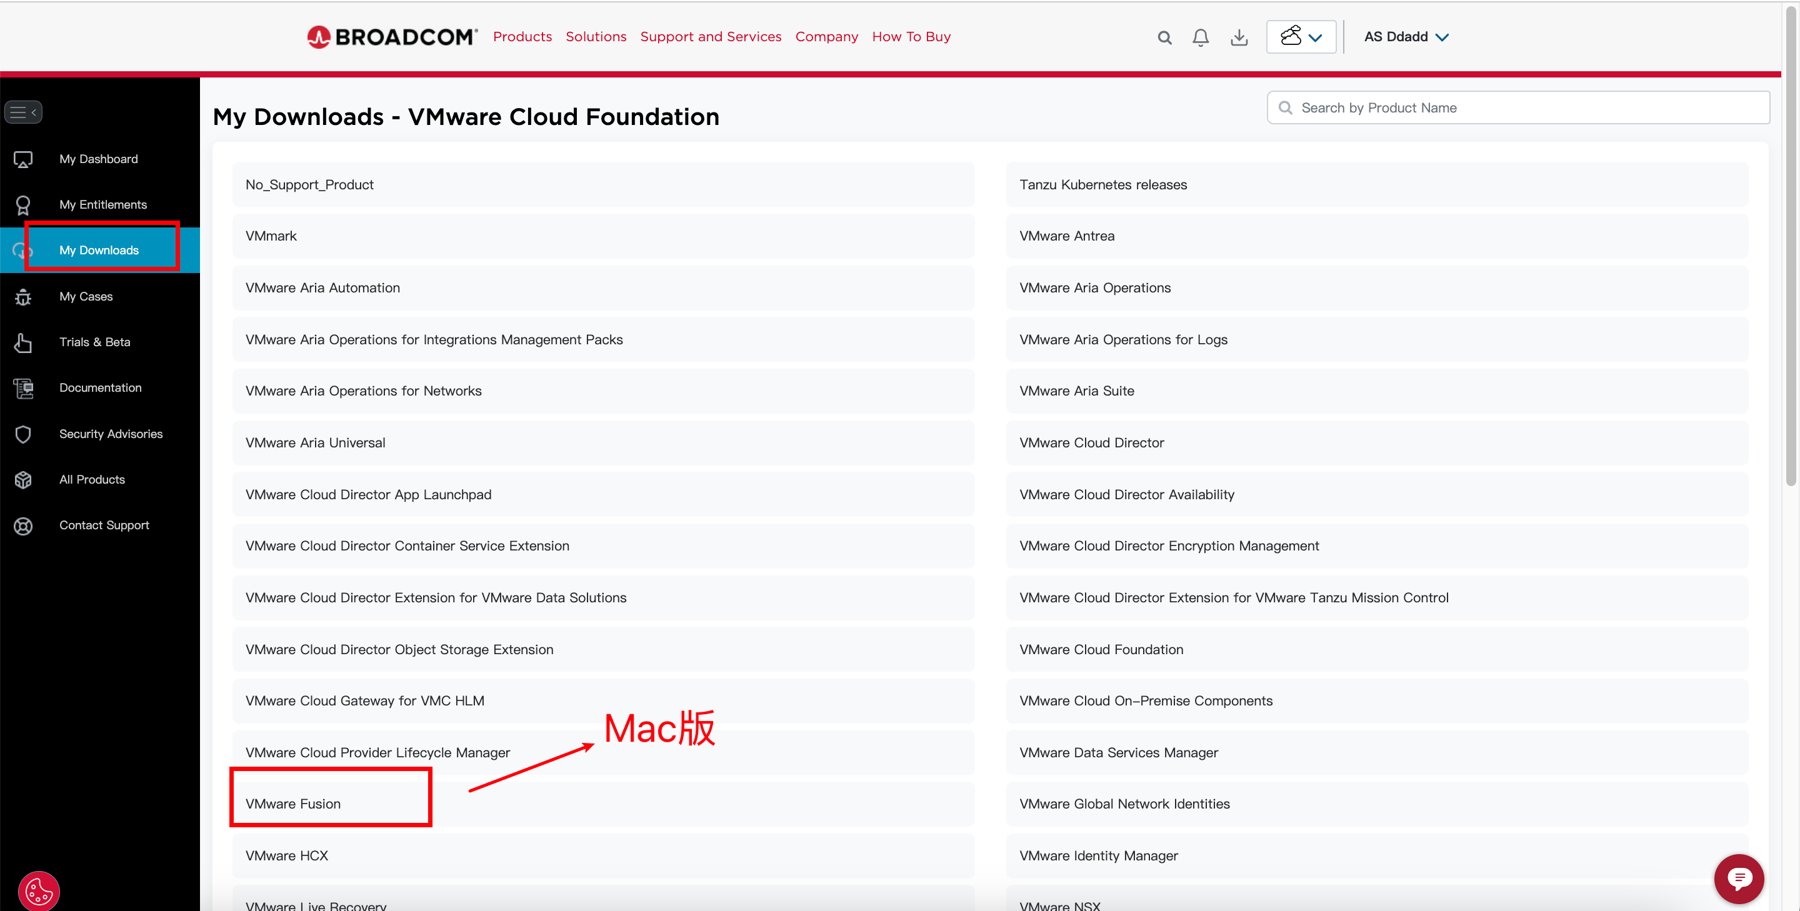Open Extension for VMware Tanzu Mission Control
Screen dimensions: 1800x911
point(1376,597)
